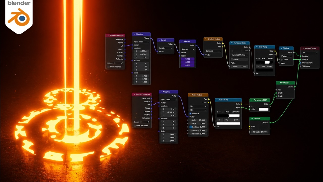Open the fBM type dropdown in Noise Texture

pos(198,110)
